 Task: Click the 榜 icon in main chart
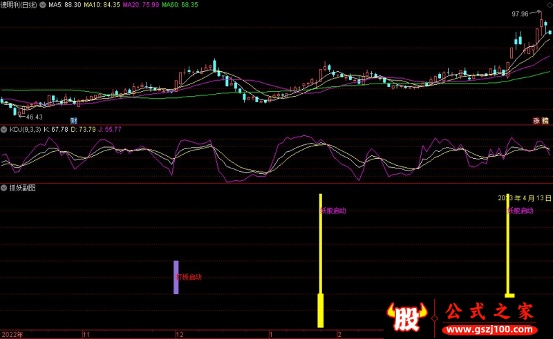[546, 120]
